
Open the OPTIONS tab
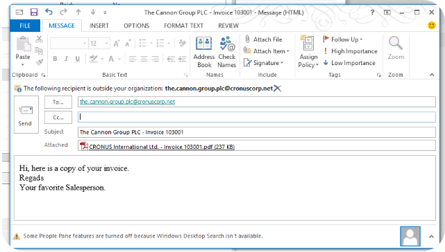pyautogui.click(x=136, y=26)
